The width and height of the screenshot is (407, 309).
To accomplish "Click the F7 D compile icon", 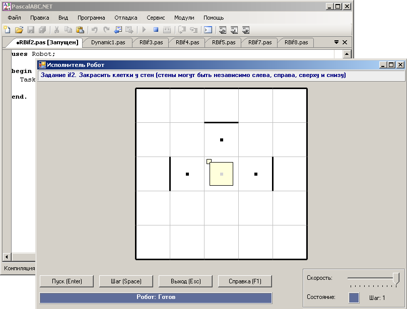I will [x=223, y=30].
